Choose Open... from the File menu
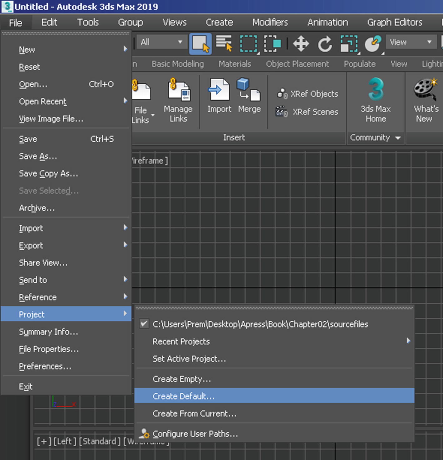This screenshot has width=443, height=460. [66, 84]
